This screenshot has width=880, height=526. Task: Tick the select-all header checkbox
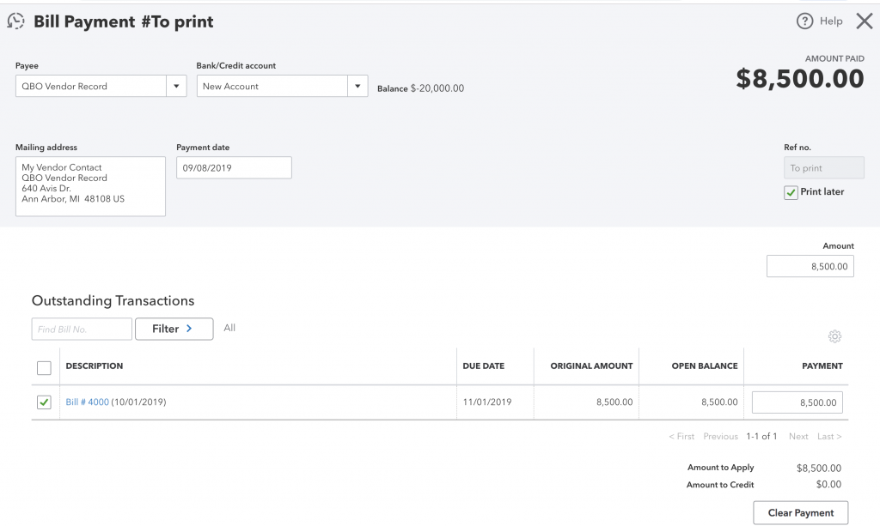45,367
